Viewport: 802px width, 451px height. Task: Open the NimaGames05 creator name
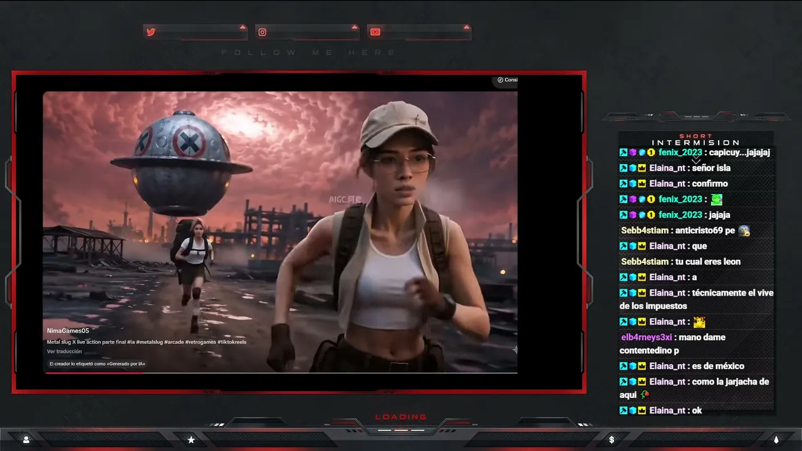[68, 331]
